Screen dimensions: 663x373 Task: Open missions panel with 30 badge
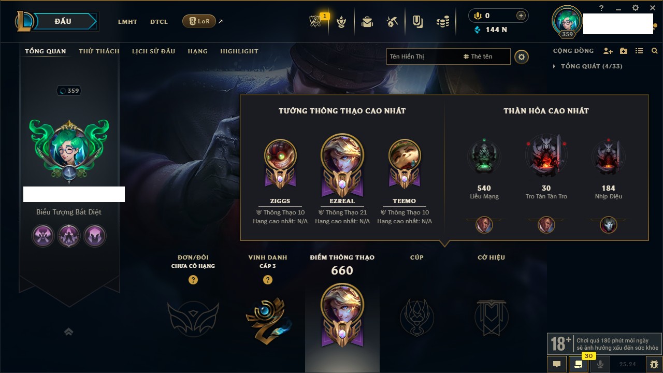[x=579, y=364]
